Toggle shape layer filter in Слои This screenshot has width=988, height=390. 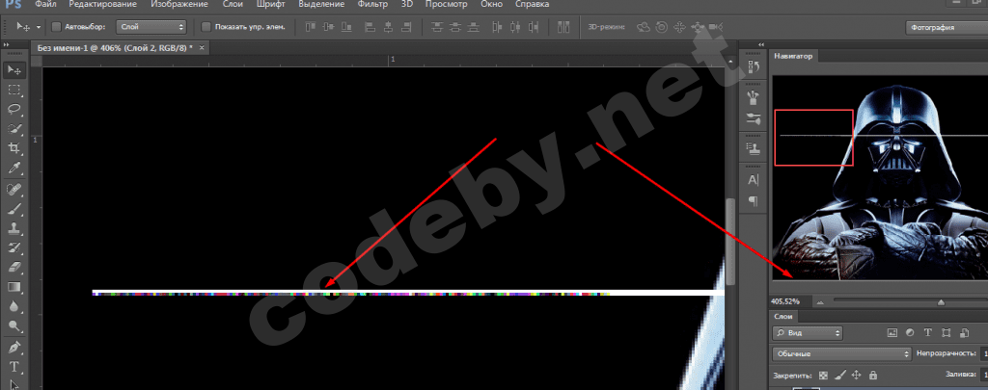click(x=947, y=333)
